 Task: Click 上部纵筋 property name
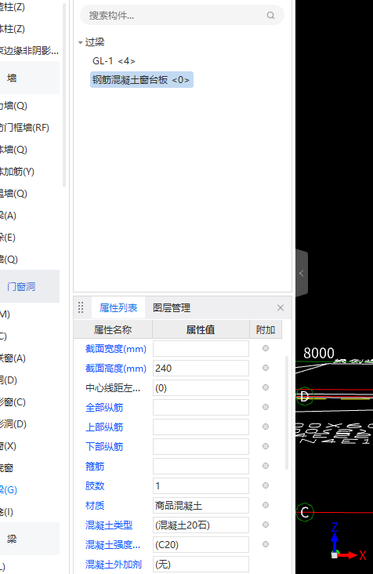104,427
